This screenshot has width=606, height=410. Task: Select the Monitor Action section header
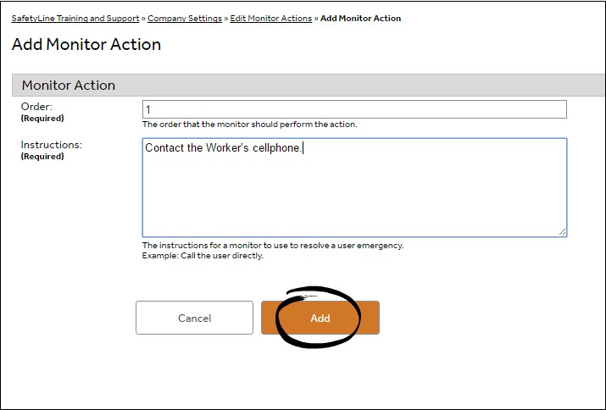tap(69, 86)
